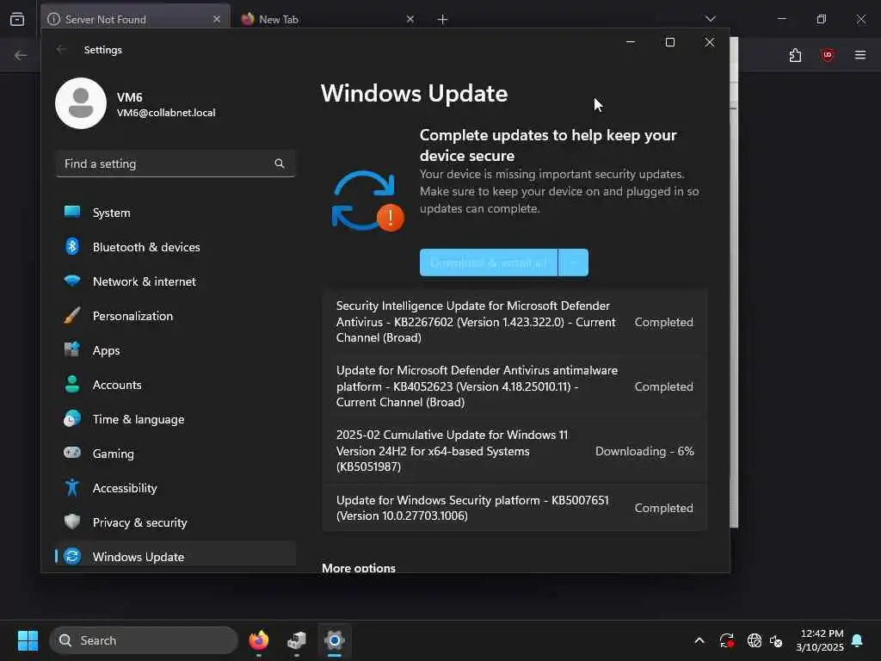Click the Windows Update page title
The image size is (881, 661).
[x=414, y=93]
